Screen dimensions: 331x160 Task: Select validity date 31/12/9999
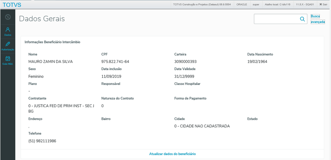pos(184,77)
